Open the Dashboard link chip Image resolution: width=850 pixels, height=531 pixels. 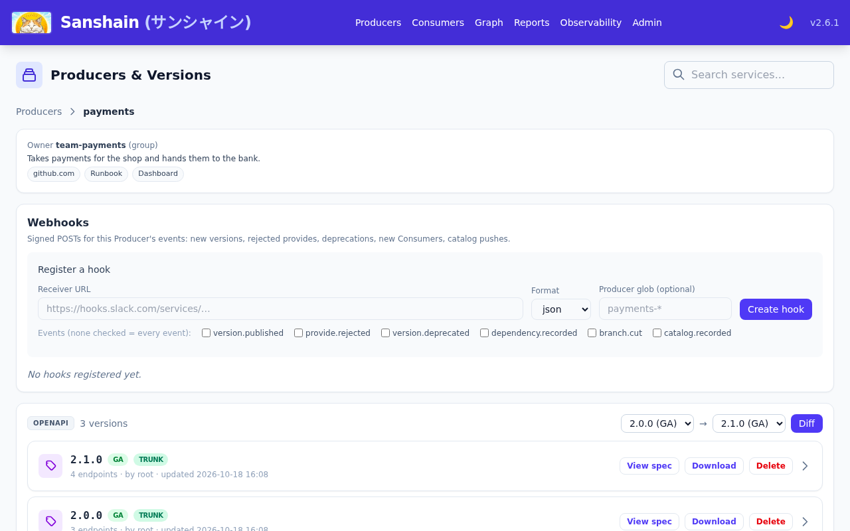pos(158,174)
